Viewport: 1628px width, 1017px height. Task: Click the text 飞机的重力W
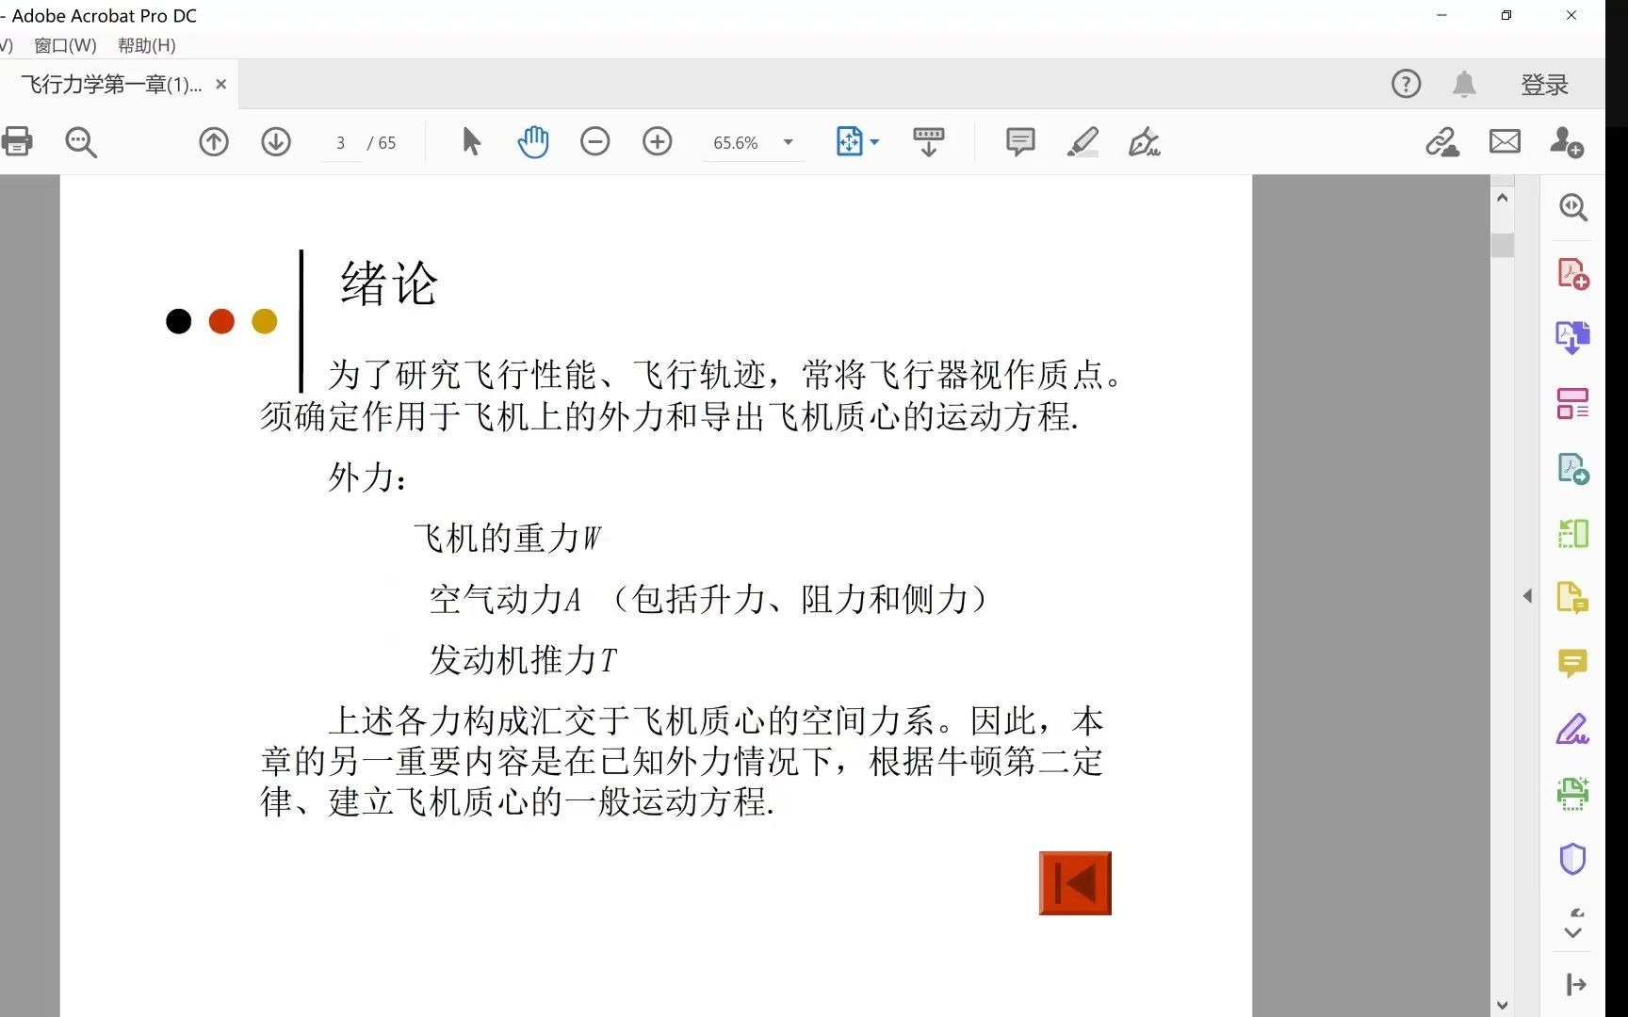[507, 538]
